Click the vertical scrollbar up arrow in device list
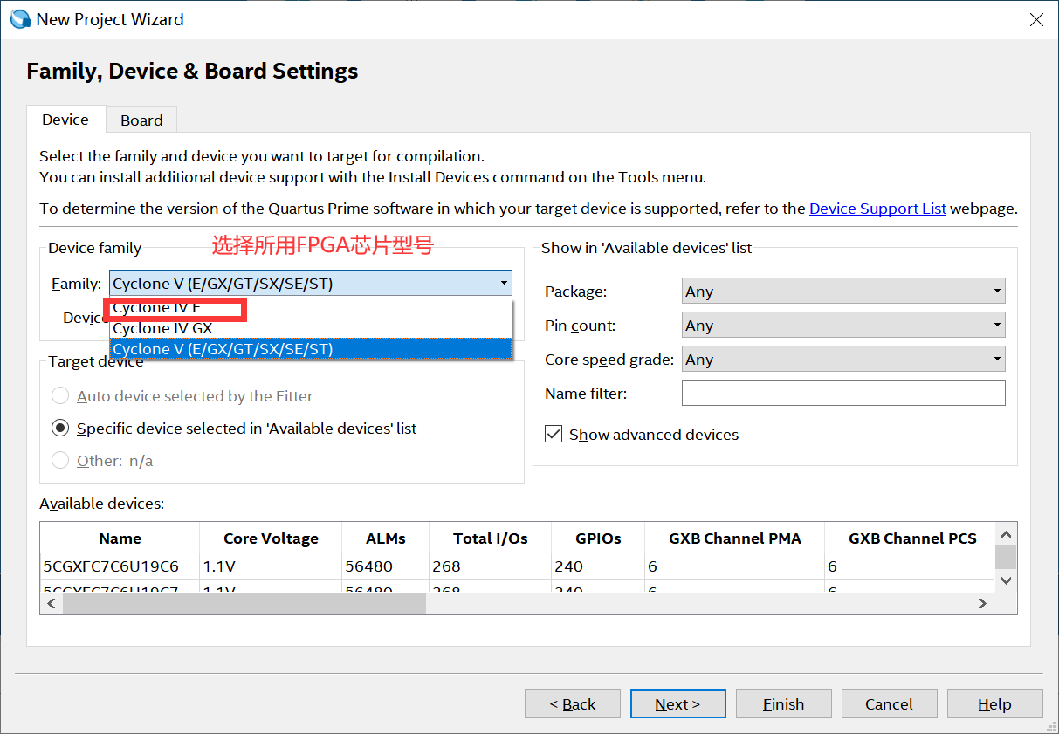The height and width of the screenshot is (734, 1059). 1006,535
